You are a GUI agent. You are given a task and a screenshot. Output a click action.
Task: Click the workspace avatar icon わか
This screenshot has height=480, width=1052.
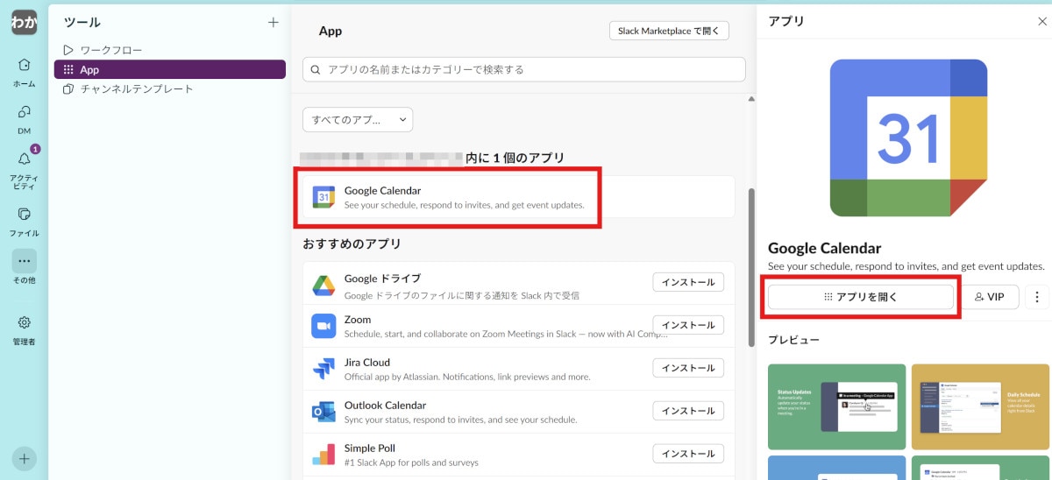click(x=24, y=23)
